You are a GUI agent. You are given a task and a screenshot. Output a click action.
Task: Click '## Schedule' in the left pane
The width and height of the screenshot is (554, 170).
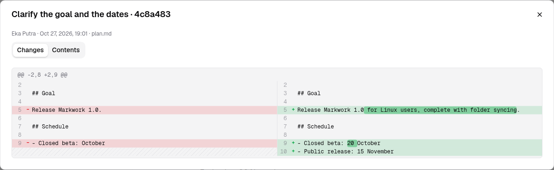(x=50, y=127)
